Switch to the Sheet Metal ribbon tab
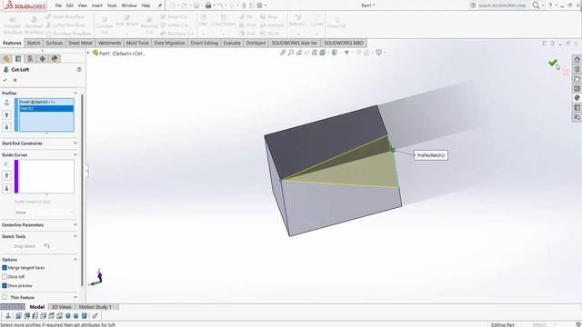Image resolution: width=582 pixels, height=327 pixels. pyautogui.click(x=80, y=43)
